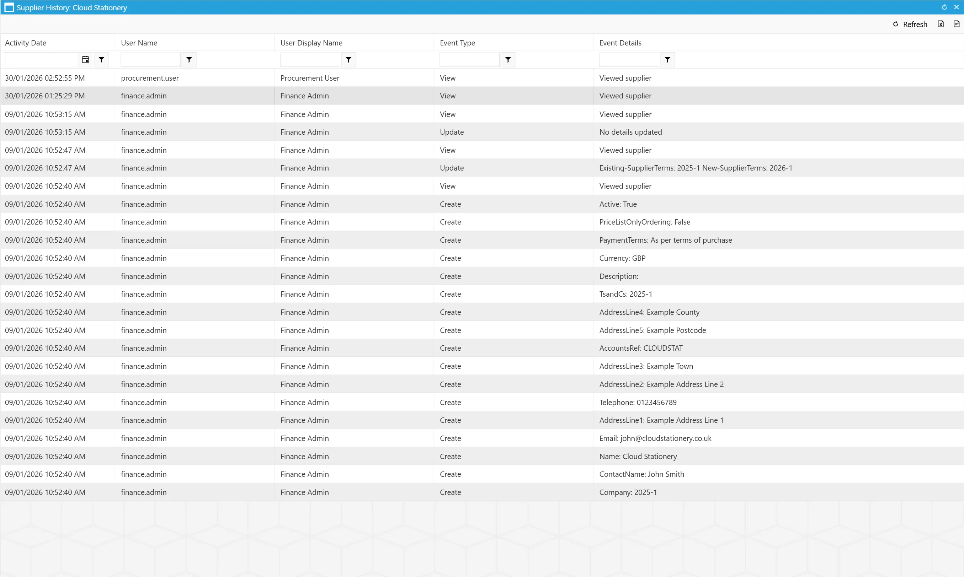Select the PriceListOnlyOrdering: False cell

coord(778,222)
